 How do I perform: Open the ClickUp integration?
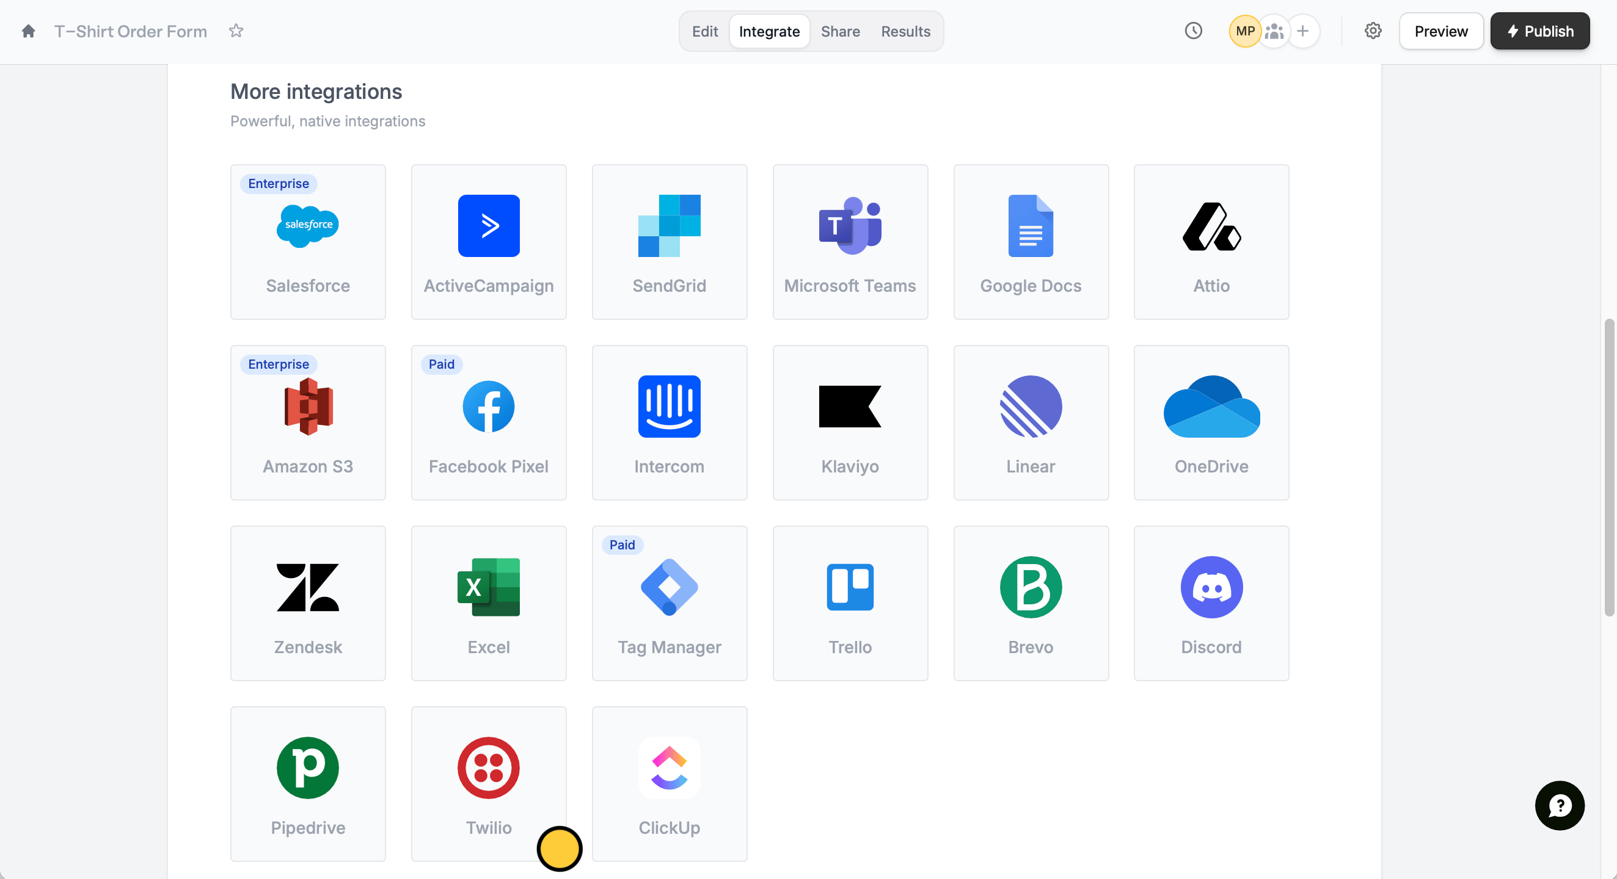(669, 784)
